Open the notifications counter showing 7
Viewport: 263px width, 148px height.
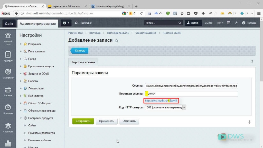[66, 23]
